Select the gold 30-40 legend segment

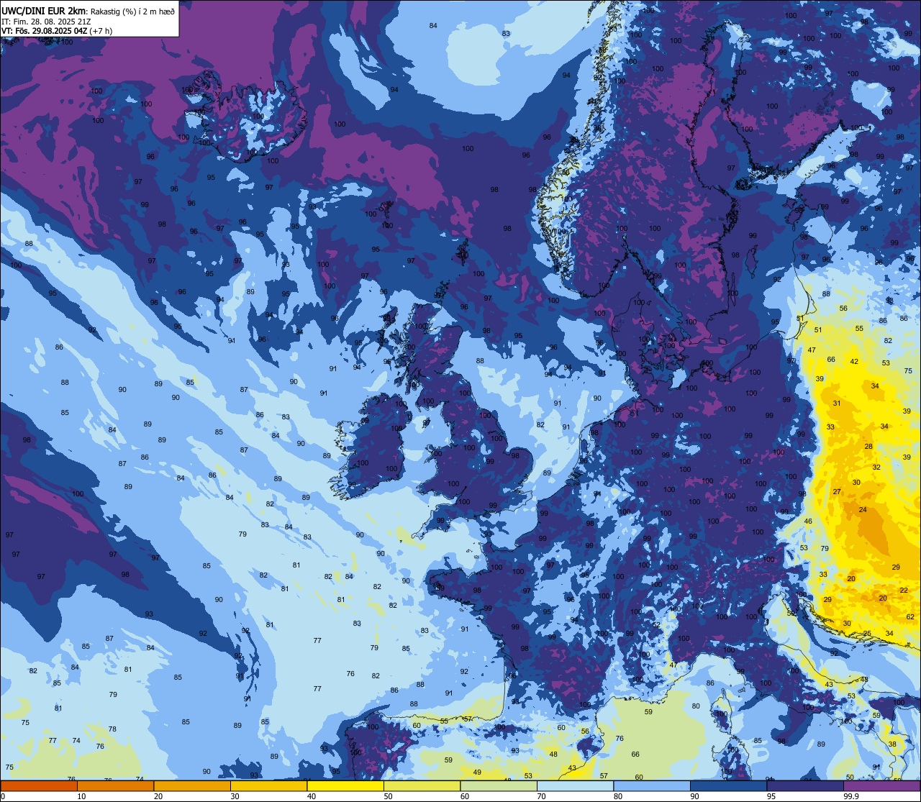[x=268, y=786]
